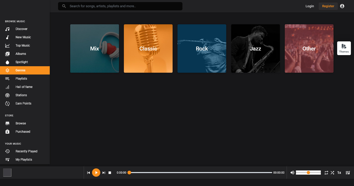The width and height of the screenshot is (354, 186).
Task: Start playback with the orange play button
Action: point(96,173)
